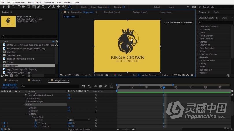234x131 pixels.
Task: Toggle the Mesh Show checkbox
Action: pyautogui.click(x=89, y=7)
